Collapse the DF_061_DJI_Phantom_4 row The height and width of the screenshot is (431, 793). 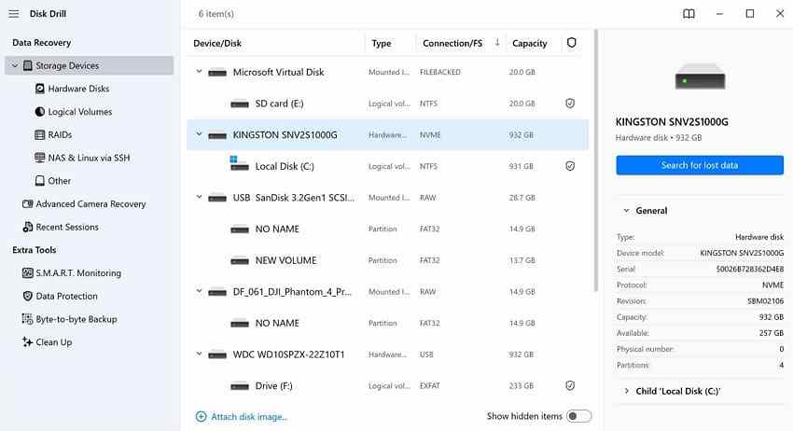coord(200,291)
